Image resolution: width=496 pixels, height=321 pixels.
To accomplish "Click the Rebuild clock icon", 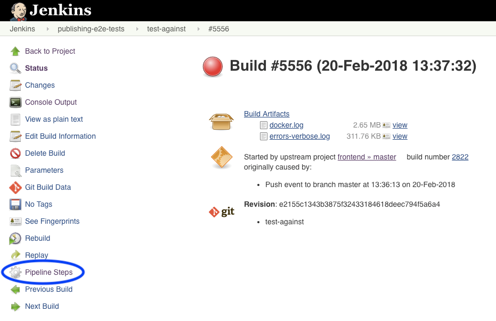I will click(15, 239).
